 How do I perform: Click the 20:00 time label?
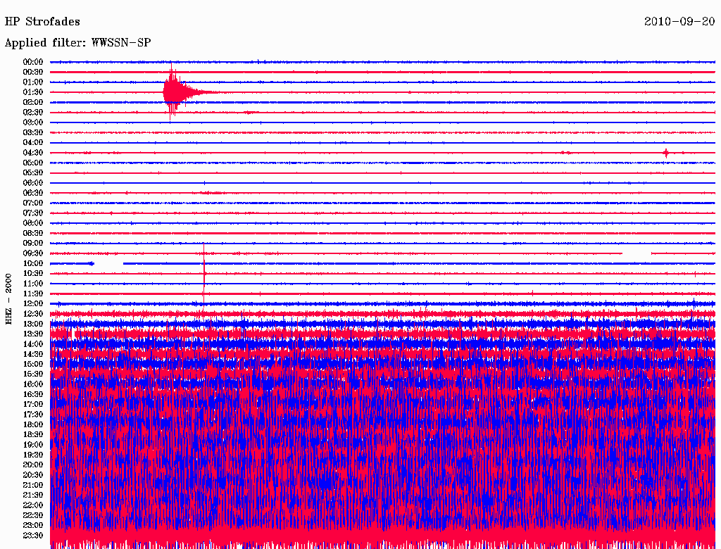point(33,465)
